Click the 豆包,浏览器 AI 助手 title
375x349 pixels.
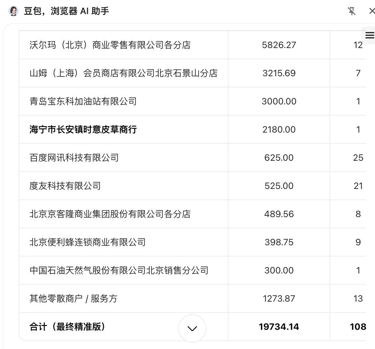[x=66, y=11]
